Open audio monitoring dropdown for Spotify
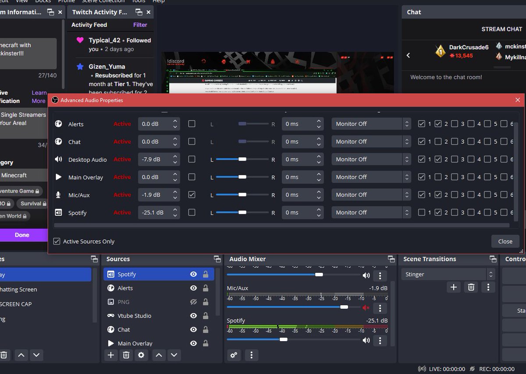Screen dimensions: 526x374 pos(371,212)
